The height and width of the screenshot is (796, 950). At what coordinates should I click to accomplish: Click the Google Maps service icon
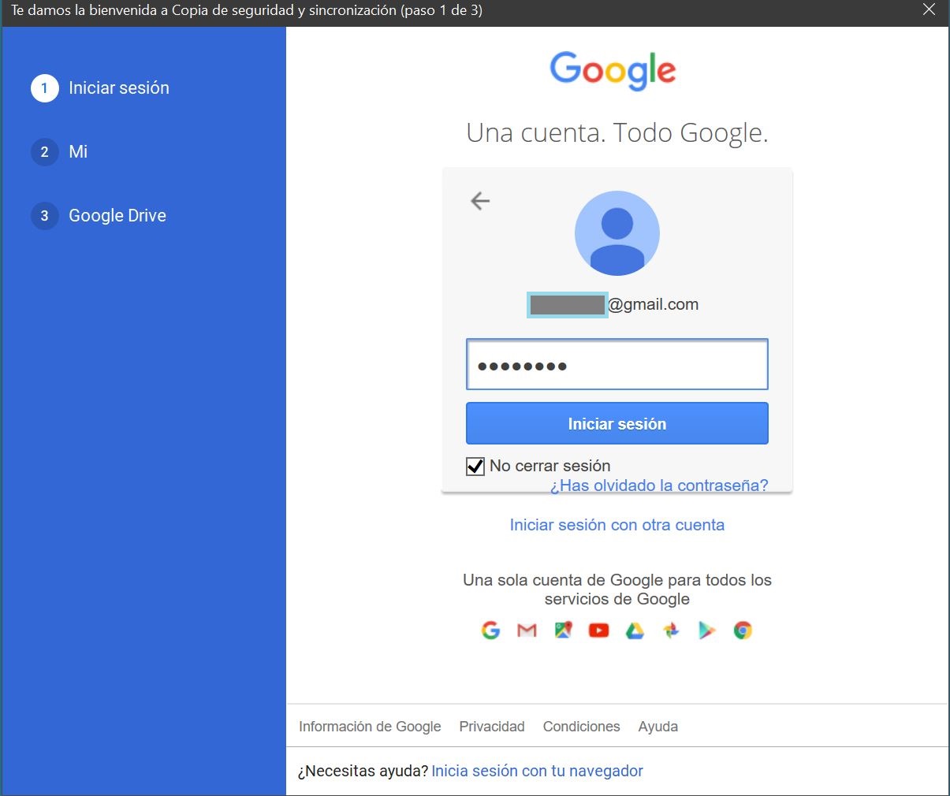(563, 630)
